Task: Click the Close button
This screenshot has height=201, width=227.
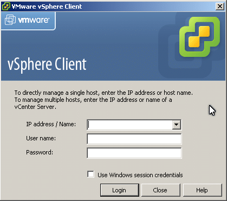Action: pos(161,190)
